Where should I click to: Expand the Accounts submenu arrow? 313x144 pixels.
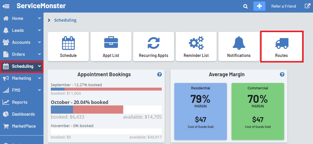39,42
